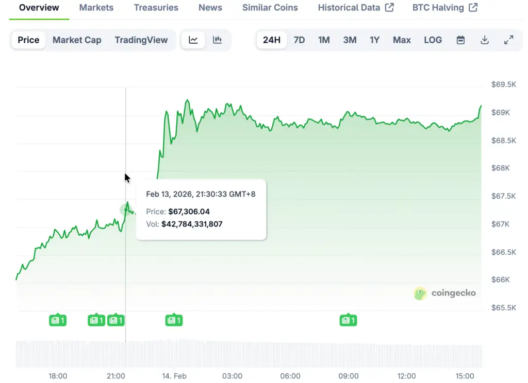Switch to TradingView chart mode

(x=141, y=40)
